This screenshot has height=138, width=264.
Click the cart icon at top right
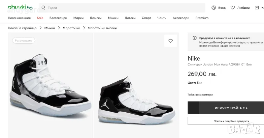click(x=256, y=8)
